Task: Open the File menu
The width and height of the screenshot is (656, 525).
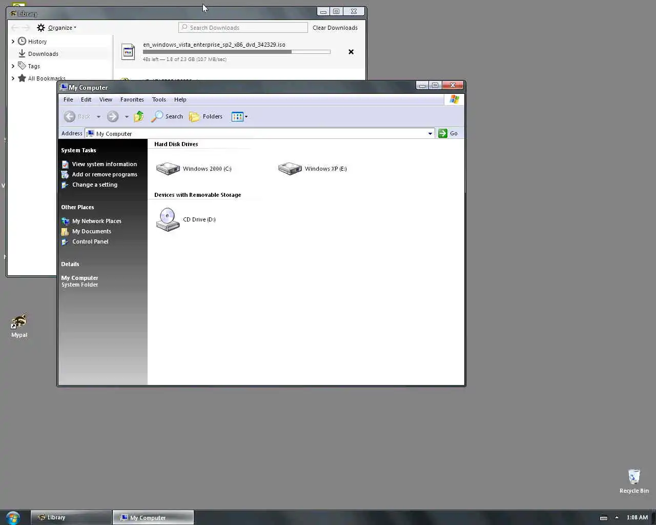Action: coord(68,99)
